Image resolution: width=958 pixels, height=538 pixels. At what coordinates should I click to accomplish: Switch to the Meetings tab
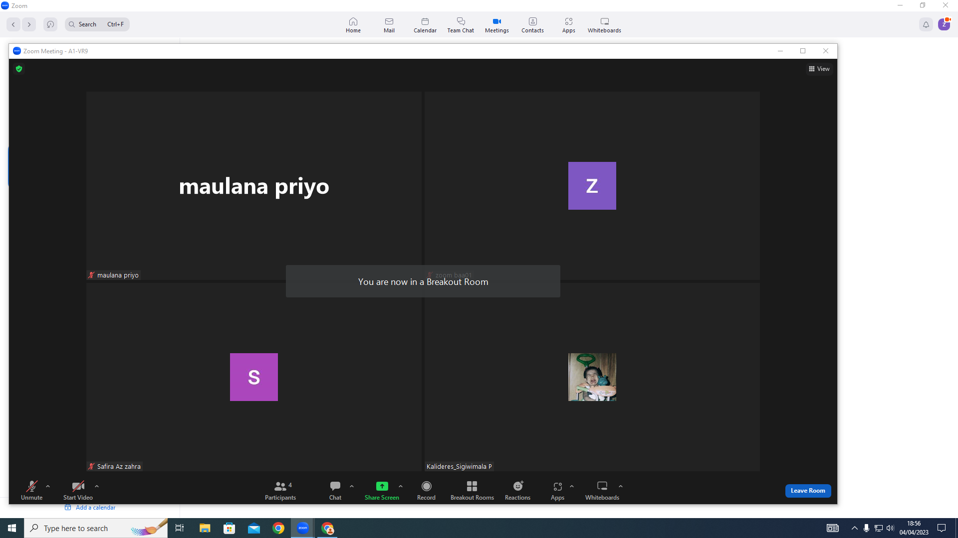497,25
